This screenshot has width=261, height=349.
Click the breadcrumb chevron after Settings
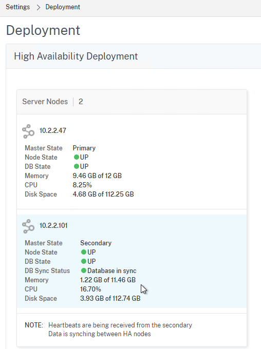coord(39,7)
